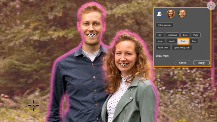Toggle the Nose selection option

[160, 41]
